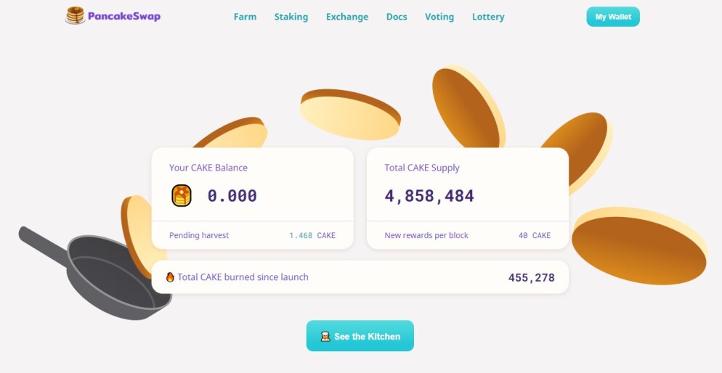Click the frying pan illustration
722x373 pixels.
pyautogui.click(x=96, y=273)
